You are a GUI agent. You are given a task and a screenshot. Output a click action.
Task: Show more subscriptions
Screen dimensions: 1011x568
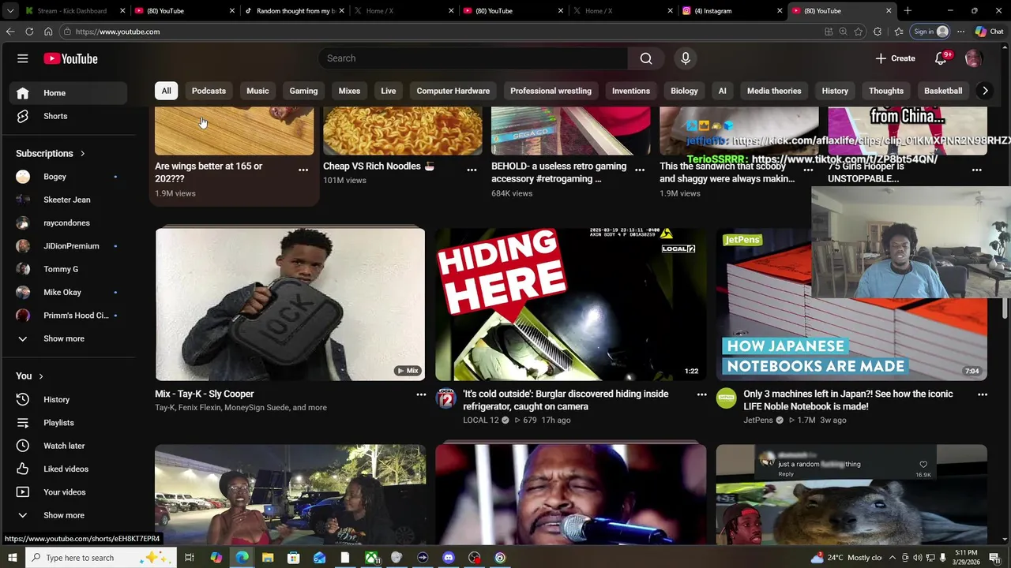pos(68,338)
